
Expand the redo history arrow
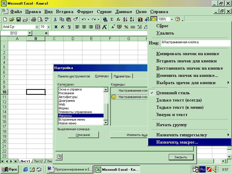click(98, 19)
